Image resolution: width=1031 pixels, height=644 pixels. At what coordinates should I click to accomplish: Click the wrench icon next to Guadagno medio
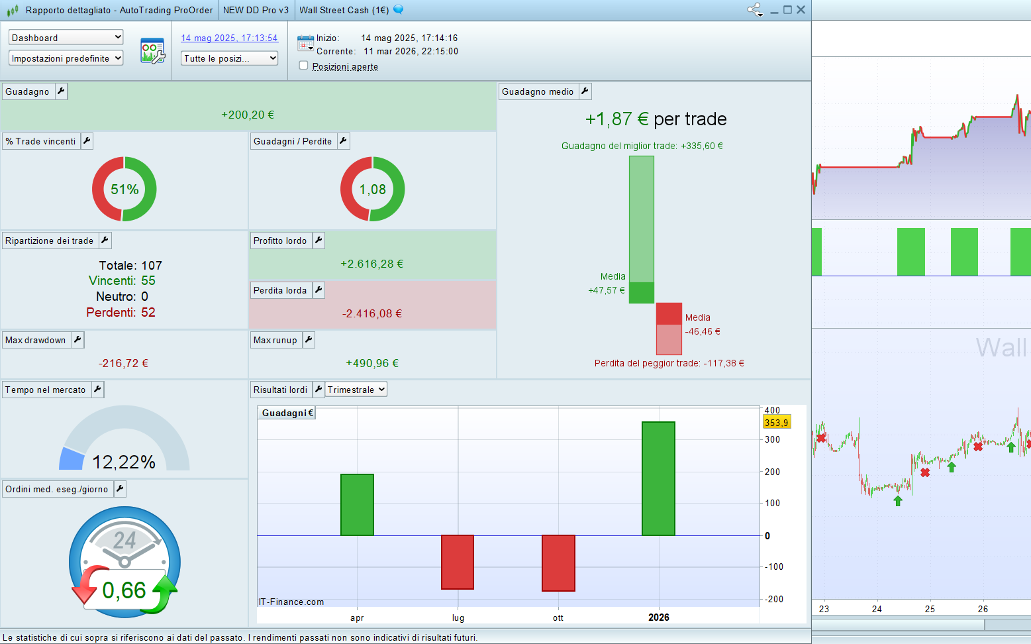pyautogui.click(x=585, y=91)
